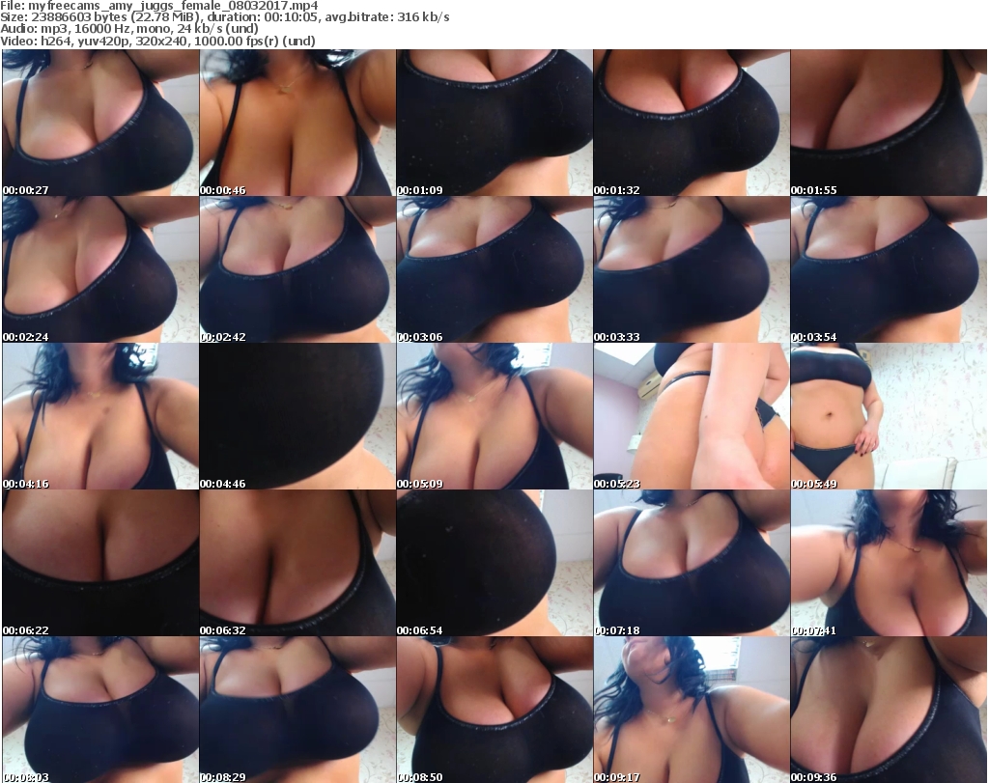Click the frame labeled 00:08:29

tap(297, 710)
